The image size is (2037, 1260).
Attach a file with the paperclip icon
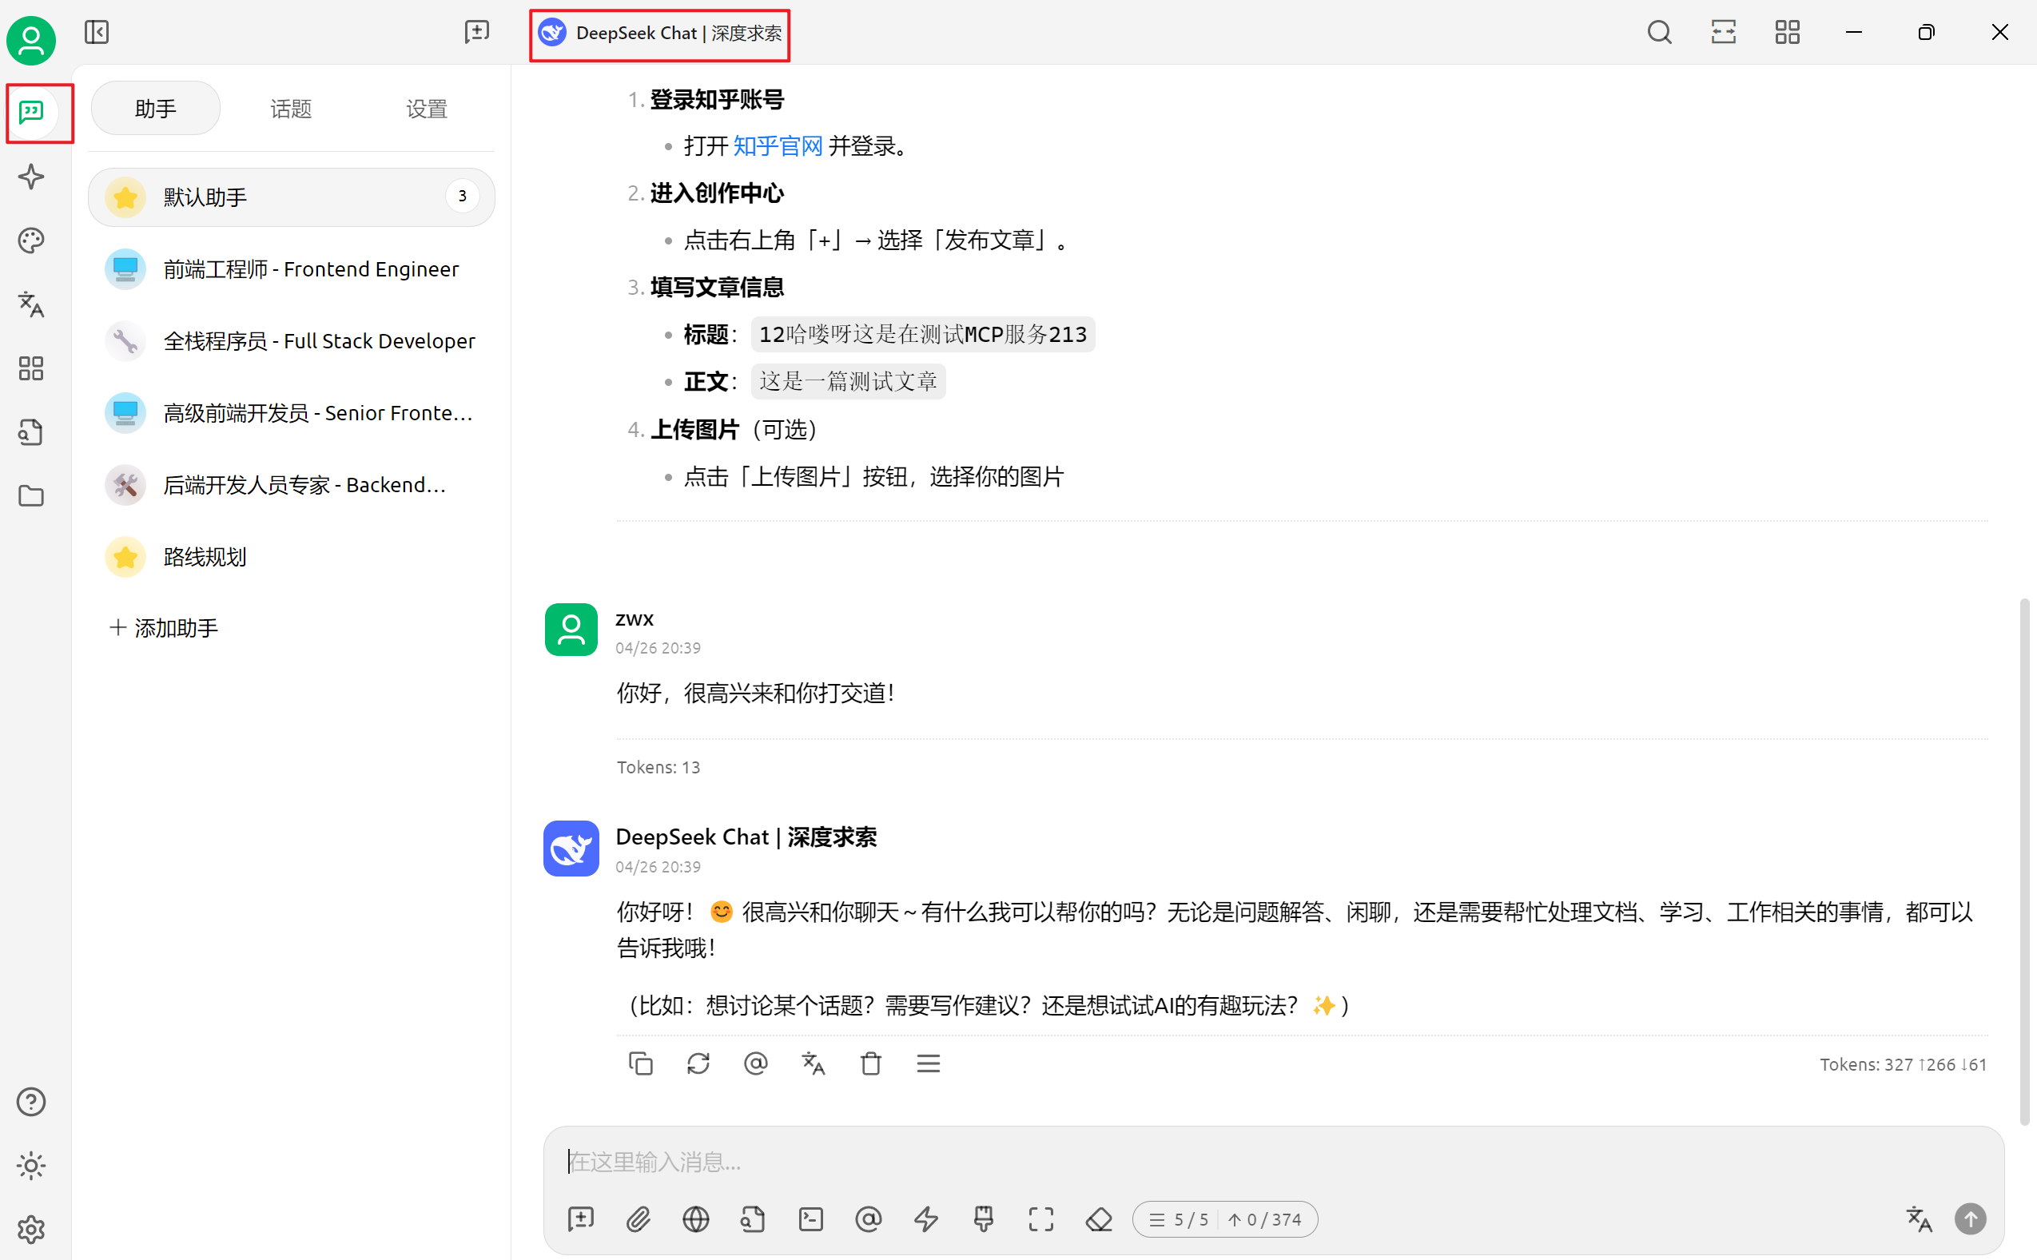click(x=638, y=1219)
